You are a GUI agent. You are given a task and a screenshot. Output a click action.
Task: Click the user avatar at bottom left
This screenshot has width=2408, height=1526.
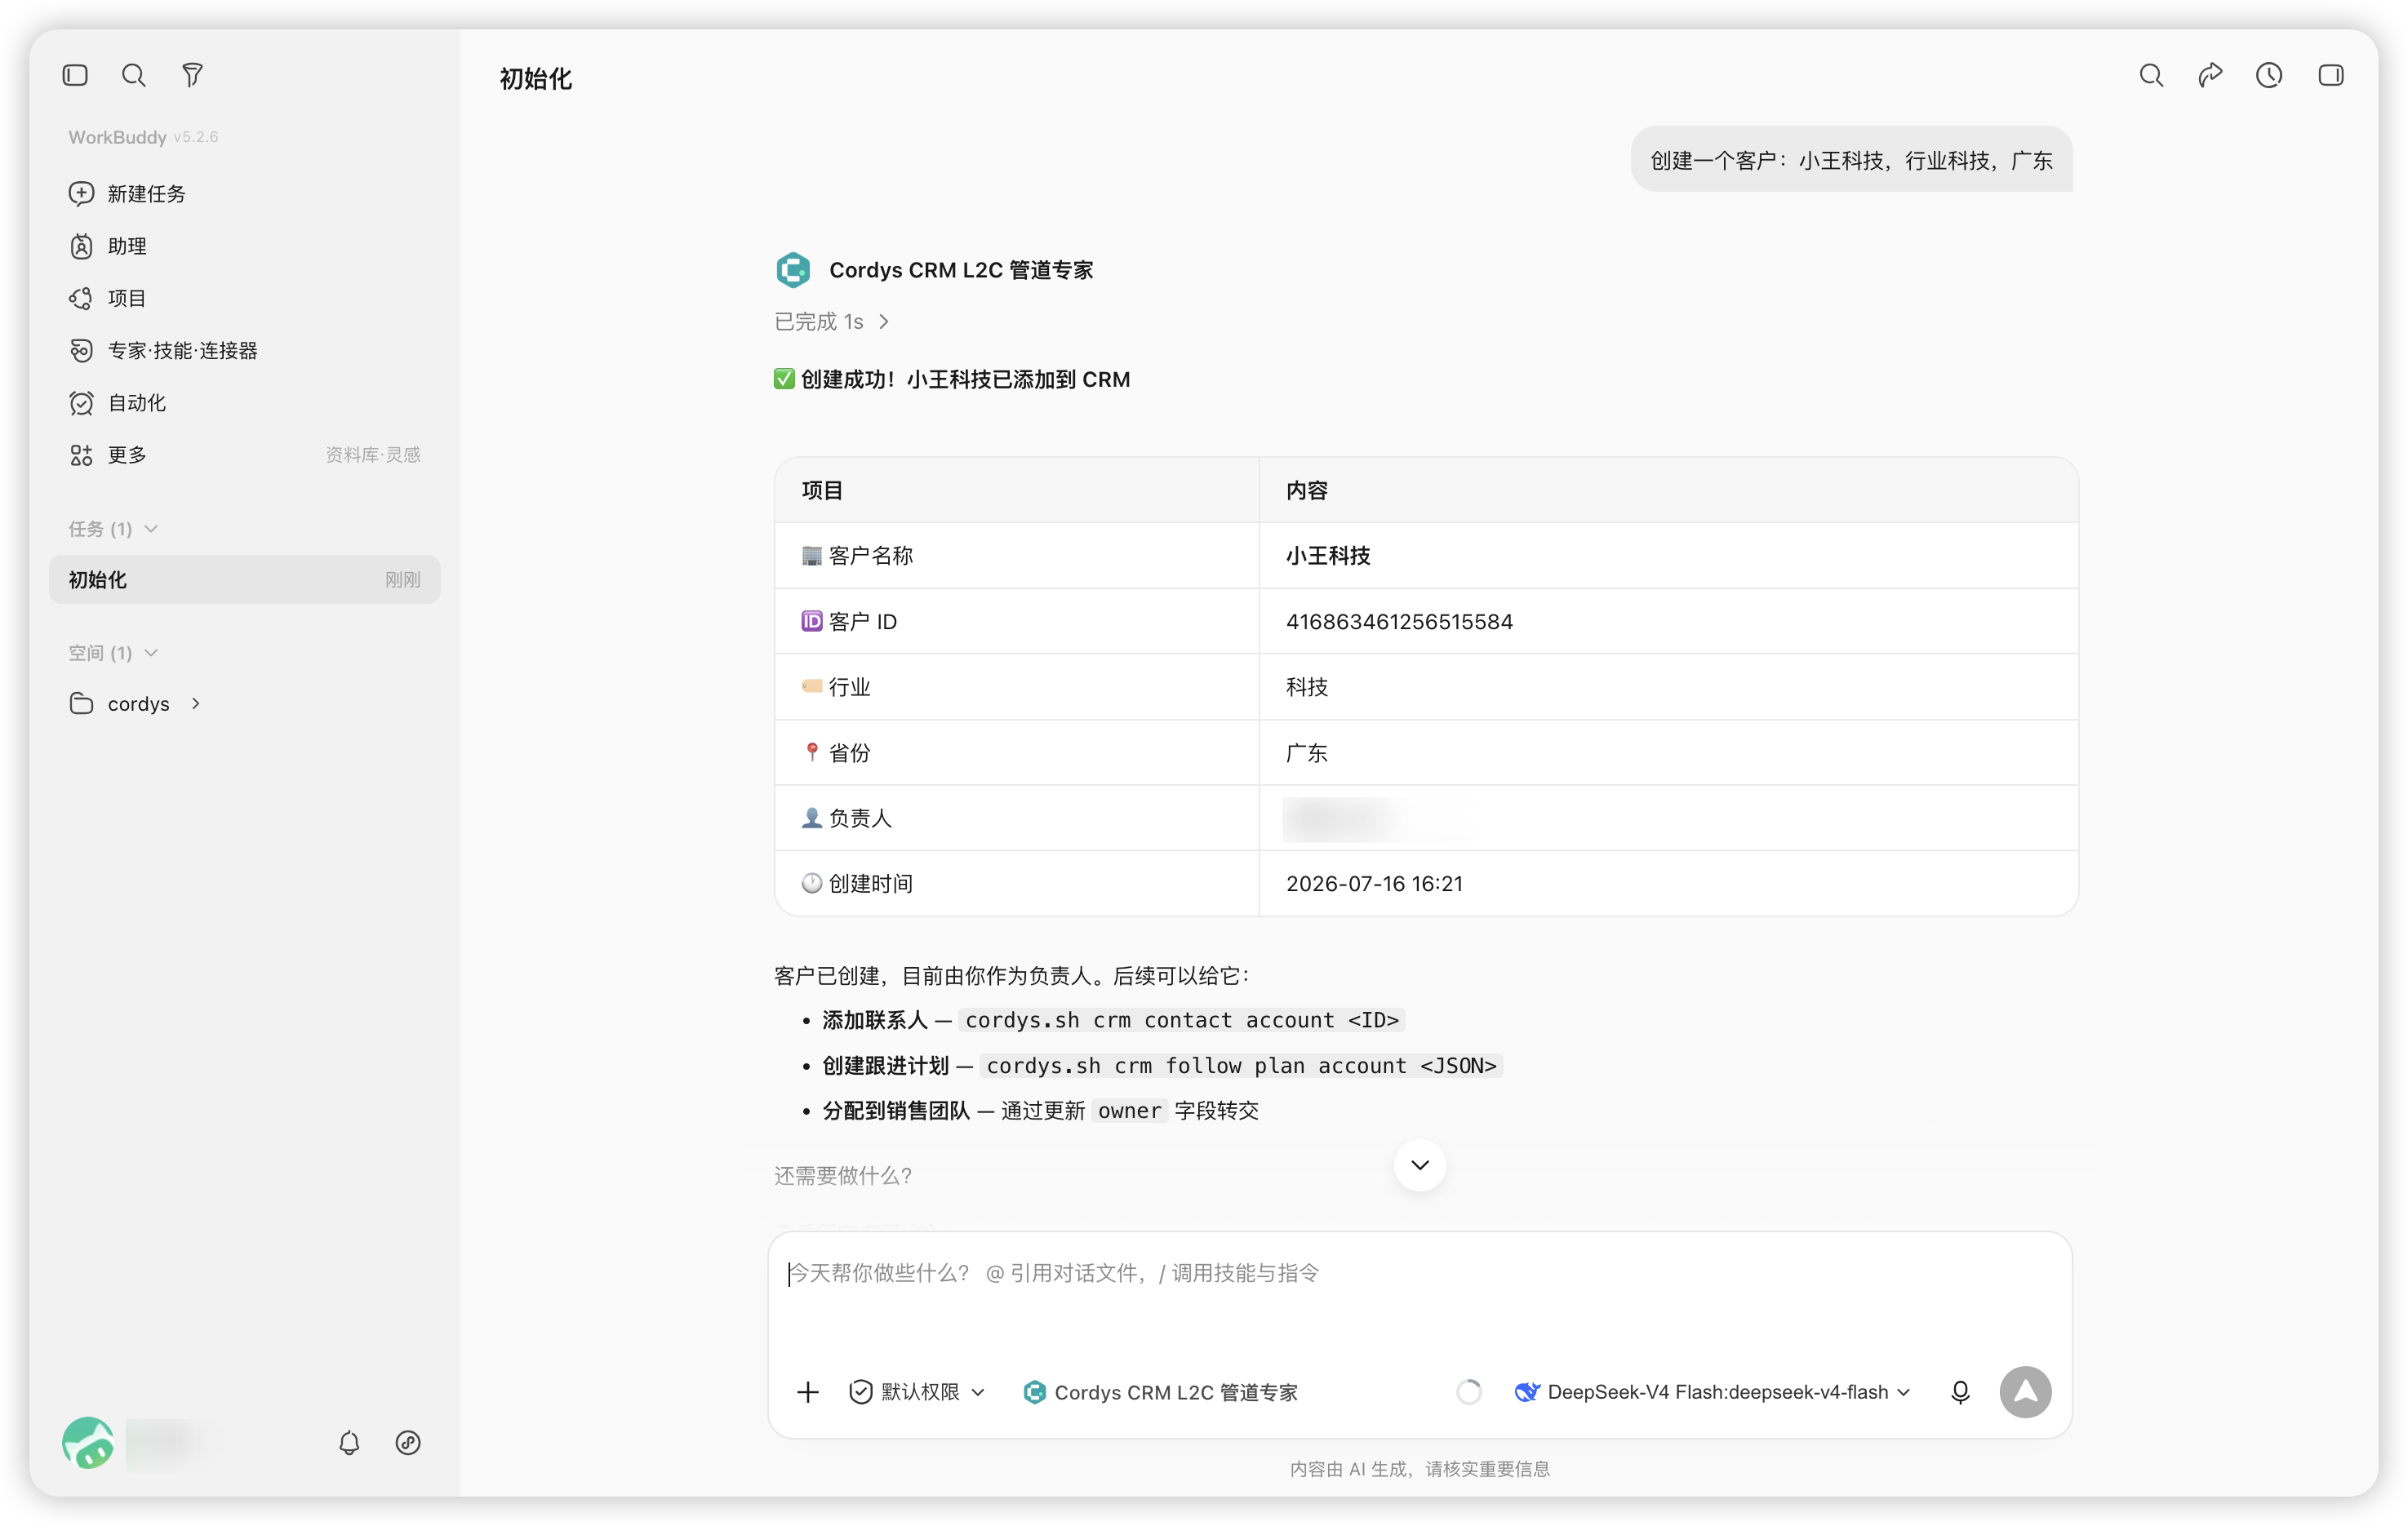88,1442
